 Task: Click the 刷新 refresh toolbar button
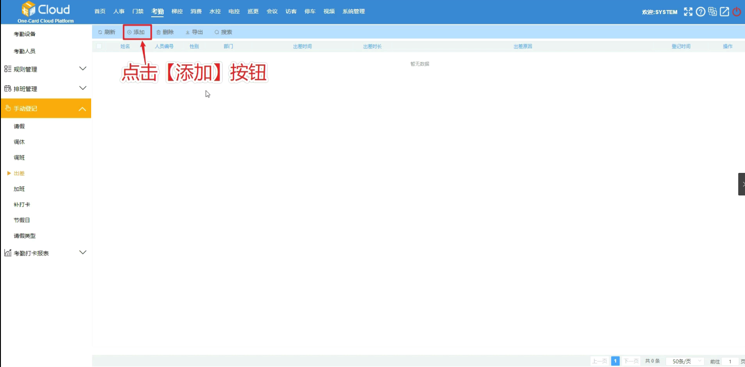tap(107, 32)
